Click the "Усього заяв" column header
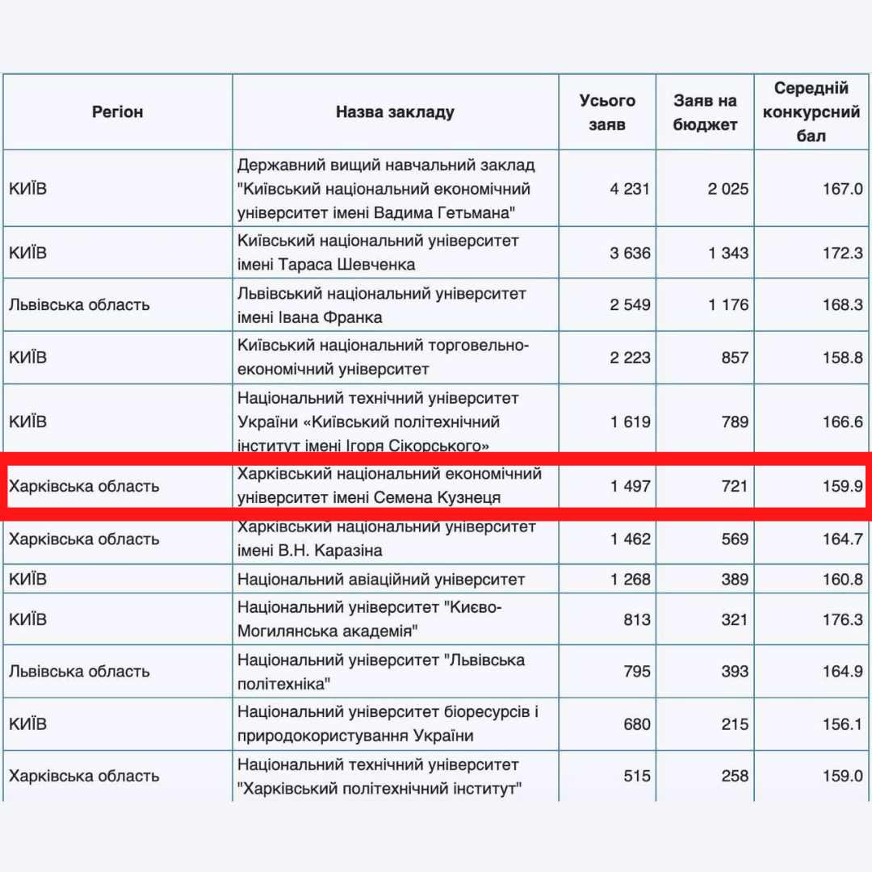This screenshot has width=872, height=872. coord(606,111)
